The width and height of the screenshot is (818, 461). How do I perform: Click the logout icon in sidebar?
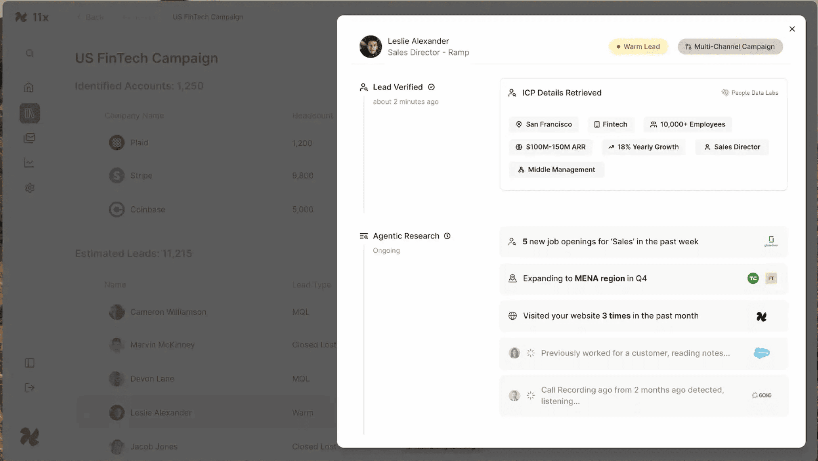pos(30,388)
